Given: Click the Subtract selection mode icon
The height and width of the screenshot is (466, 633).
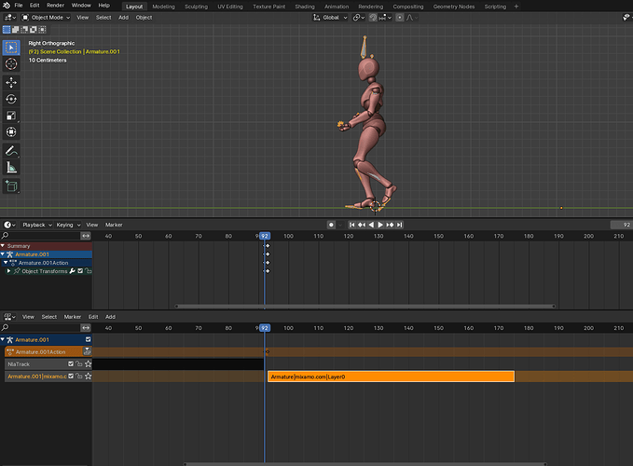Looking at the screenshot, I should coord(24,30).
